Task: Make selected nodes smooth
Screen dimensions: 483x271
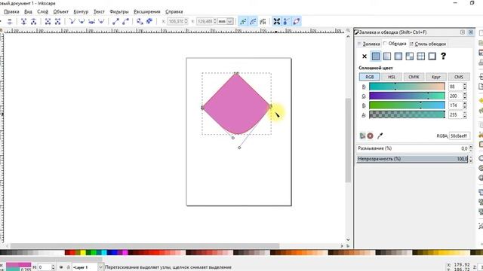Action: [82, 22]
